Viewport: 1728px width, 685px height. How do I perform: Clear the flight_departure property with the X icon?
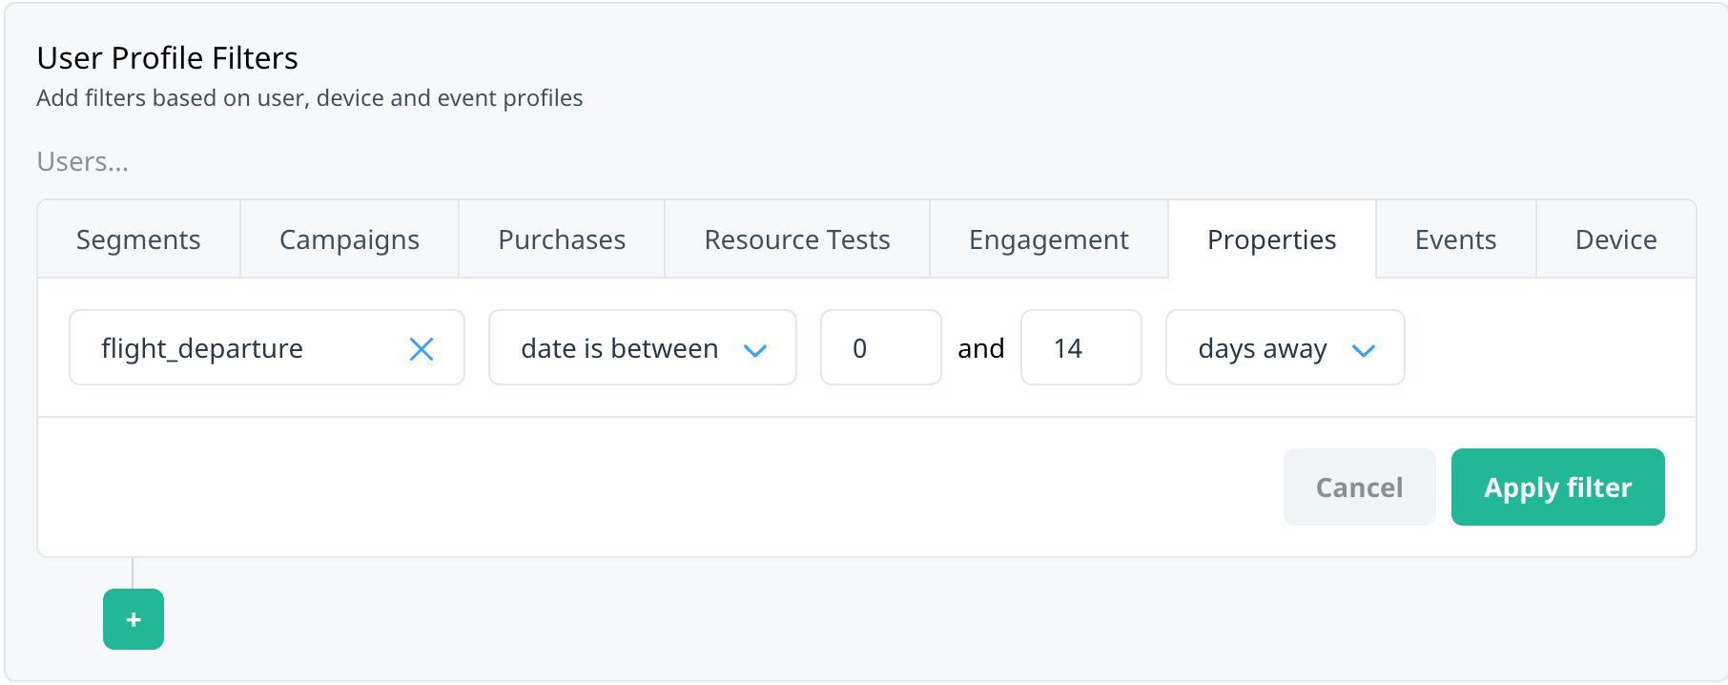422,349
